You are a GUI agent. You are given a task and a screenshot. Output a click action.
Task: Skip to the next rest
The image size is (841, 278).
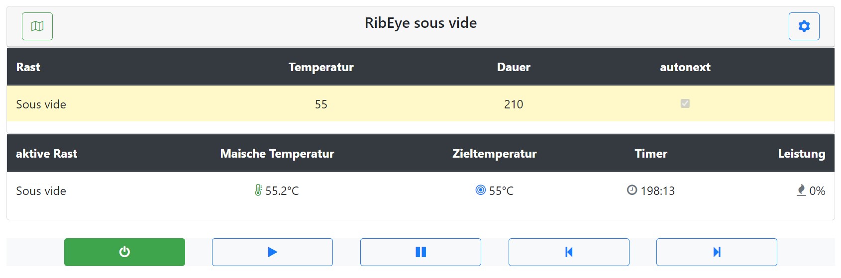coord(717,252)
